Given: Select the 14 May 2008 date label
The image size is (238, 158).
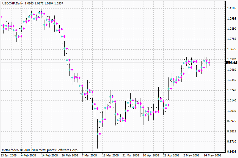Looking at the screenshot, I should (212, 155).
